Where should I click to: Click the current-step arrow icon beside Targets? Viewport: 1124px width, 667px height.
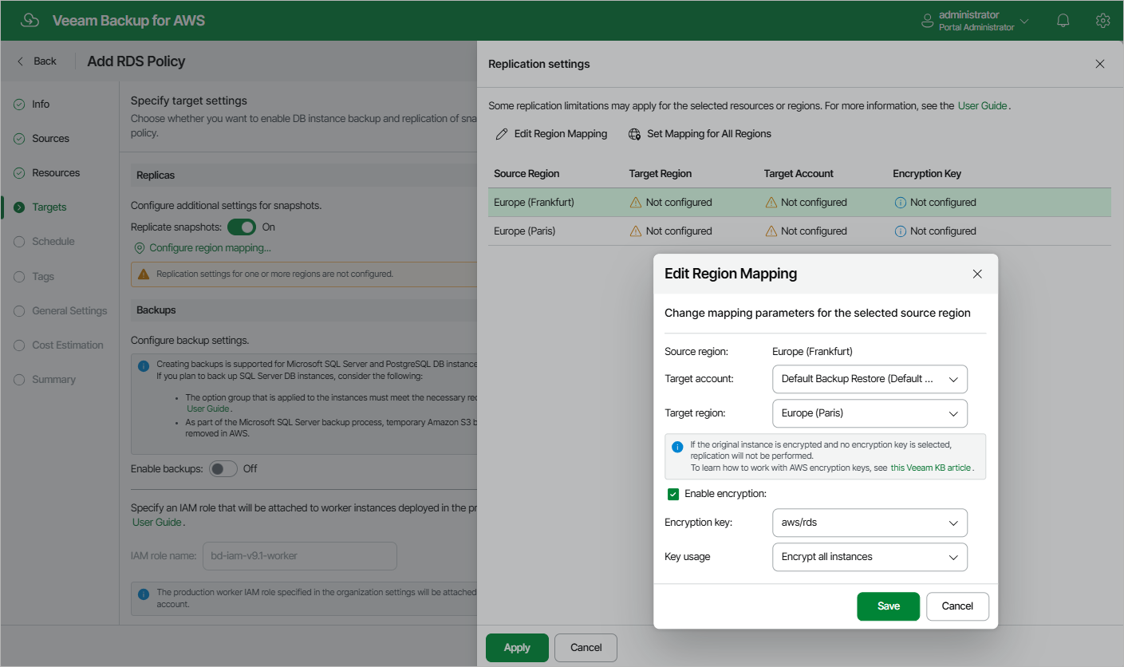click(x=19, y=207)
